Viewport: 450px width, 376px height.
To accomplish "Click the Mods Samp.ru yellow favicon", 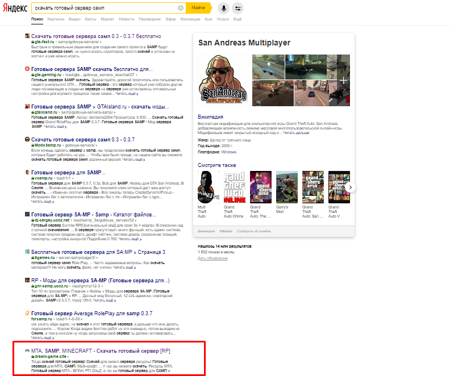I will click(27, 139).
